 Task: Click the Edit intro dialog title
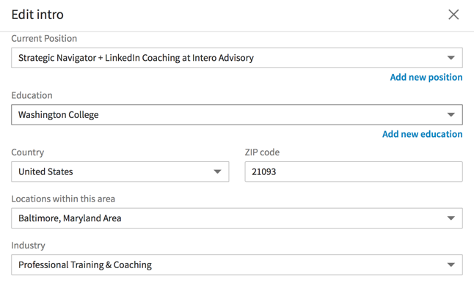(x=37, y=15)
